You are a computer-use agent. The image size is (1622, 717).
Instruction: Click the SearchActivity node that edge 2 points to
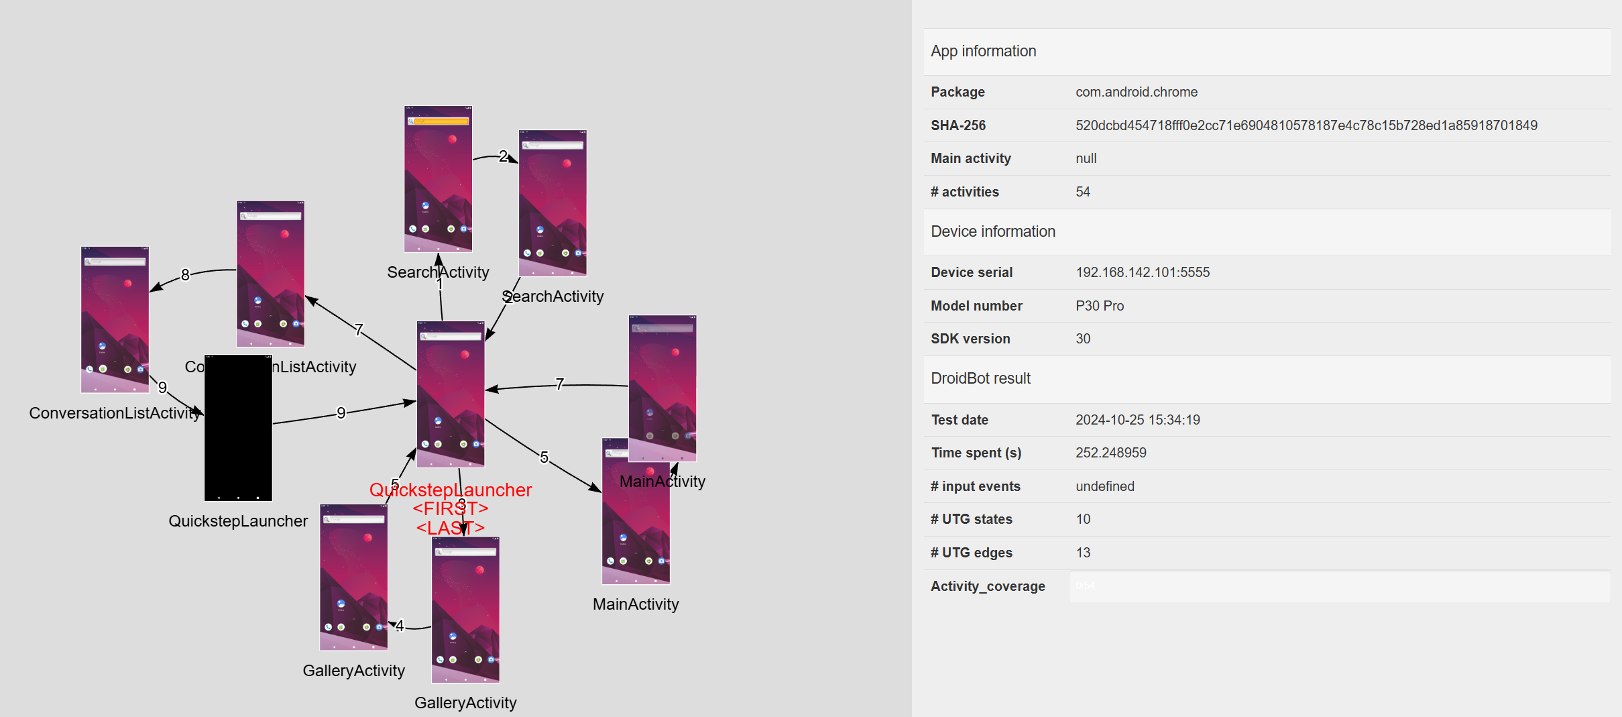[x=553, y=203]
